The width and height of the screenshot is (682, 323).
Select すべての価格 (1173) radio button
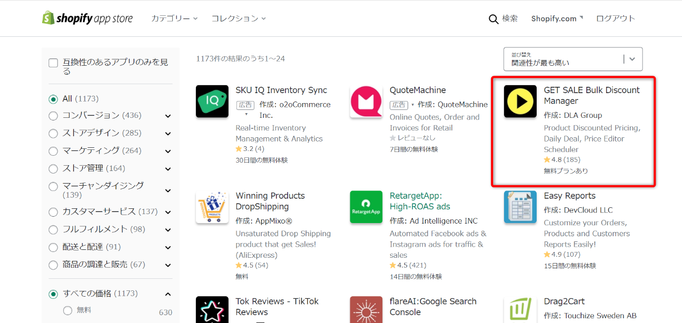(53, 294)
